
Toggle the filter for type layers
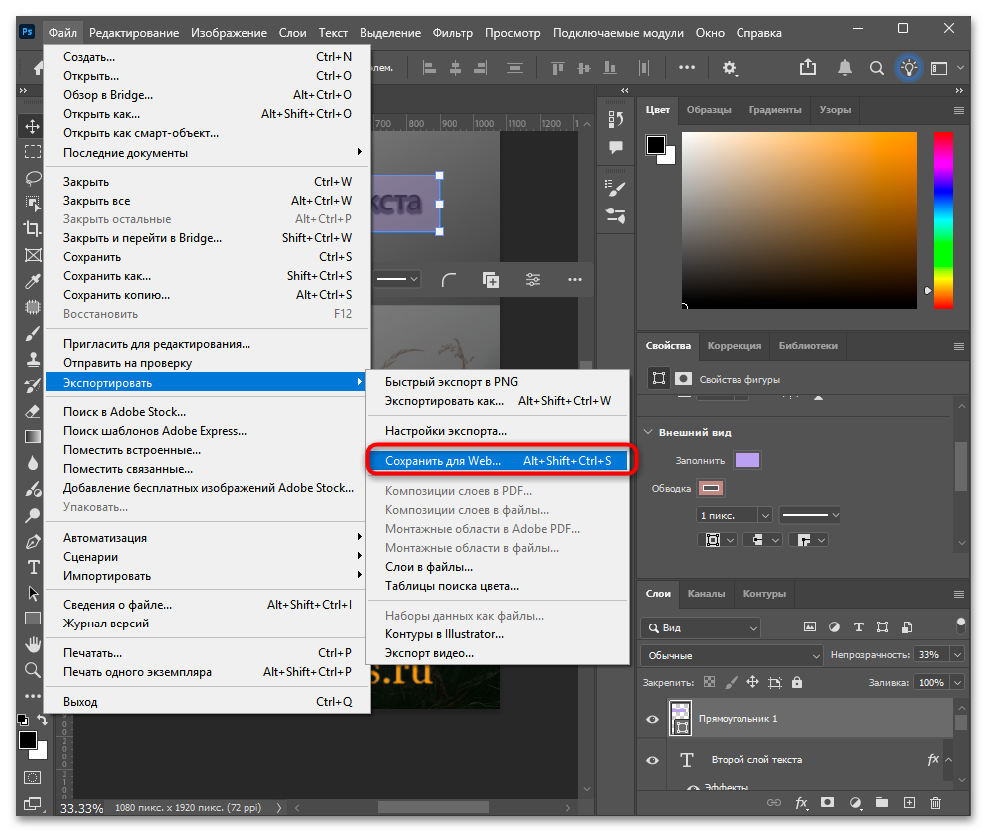pyautogui.click(x=858, y=626)
